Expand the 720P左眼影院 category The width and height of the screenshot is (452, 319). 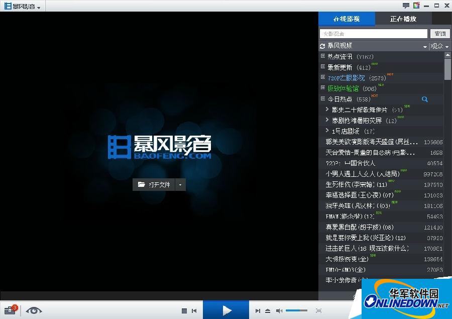[x=323, y=77]
